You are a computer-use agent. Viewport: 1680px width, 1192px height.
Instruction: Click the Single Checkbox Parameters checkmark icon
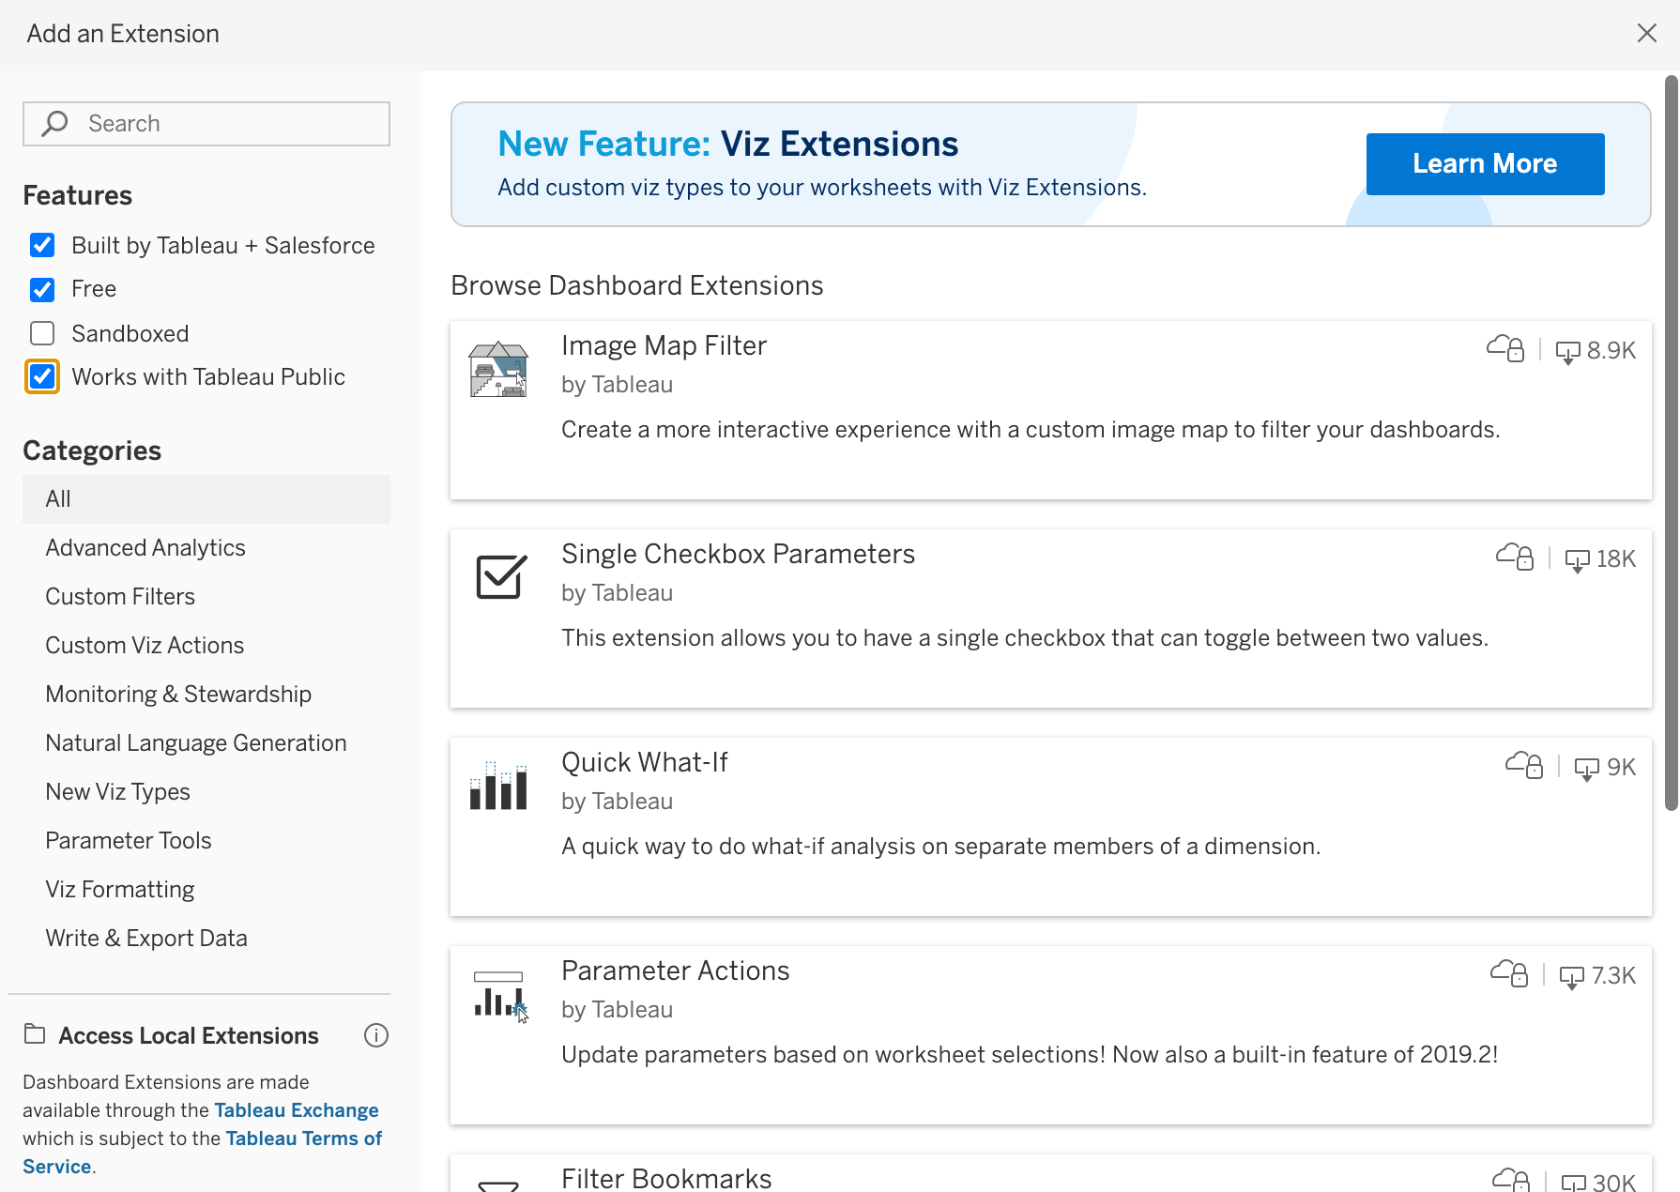tap(501, 576)
